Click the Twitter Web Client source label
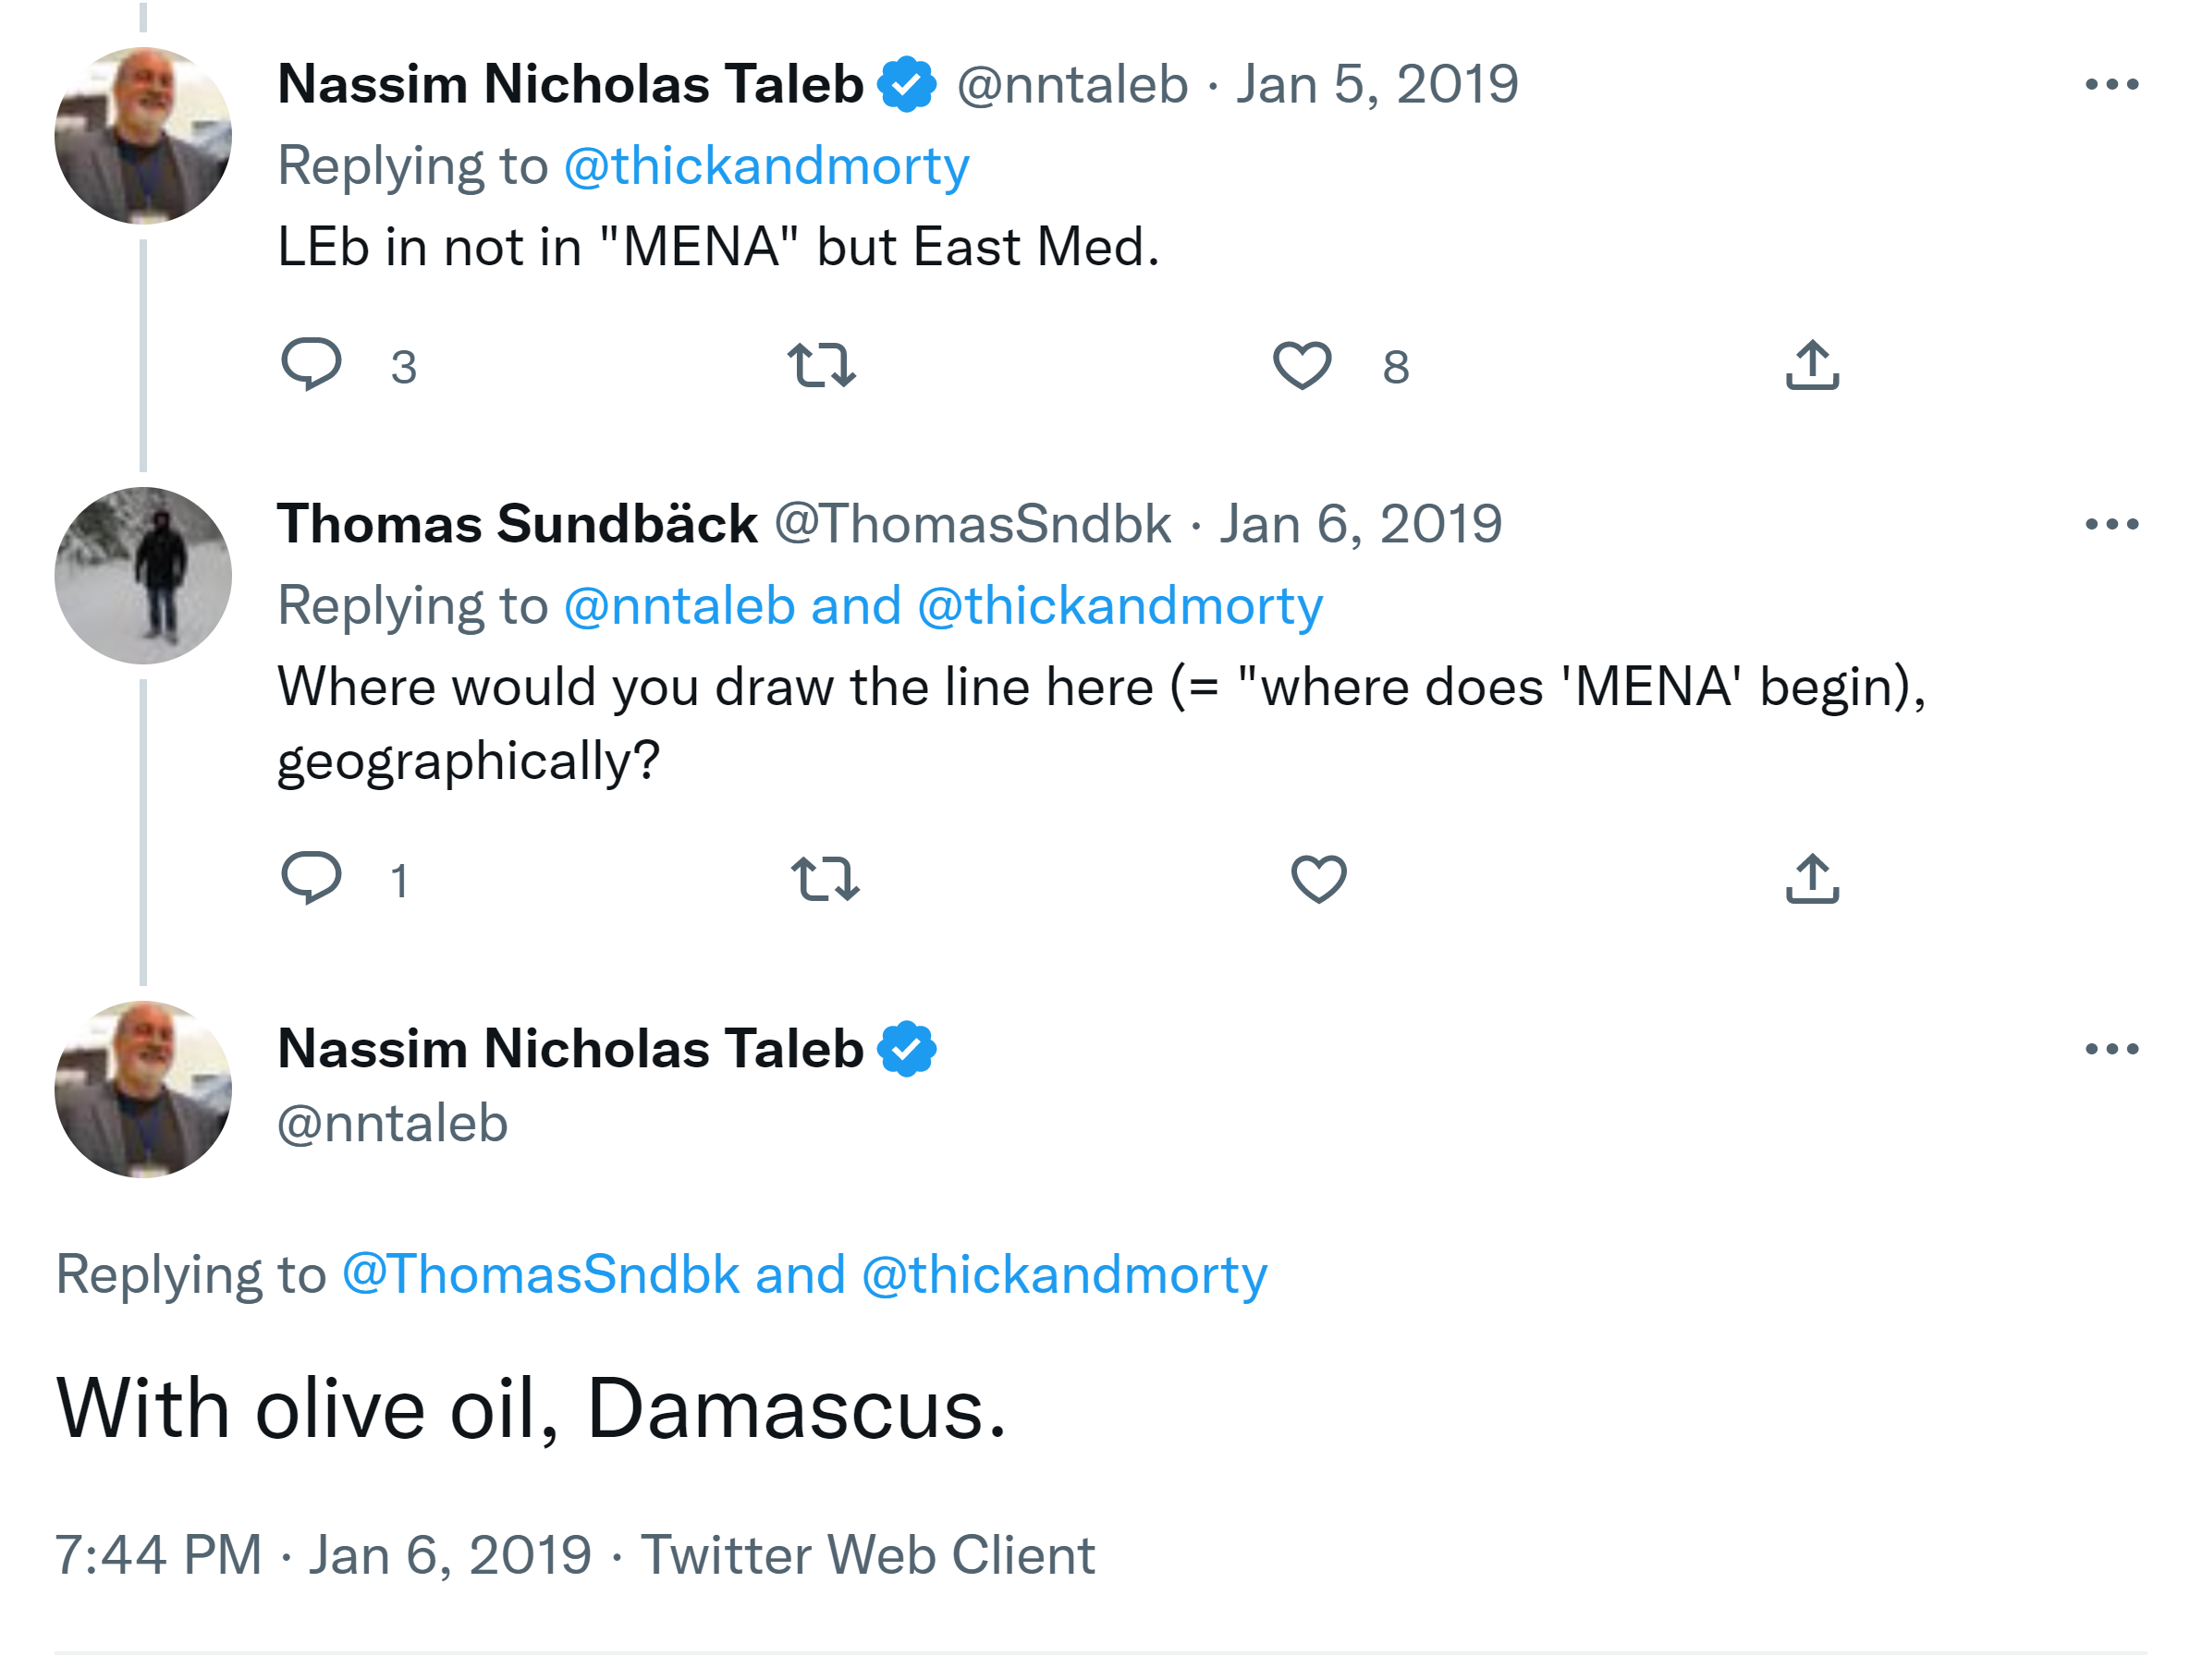 coord(866,1555)
